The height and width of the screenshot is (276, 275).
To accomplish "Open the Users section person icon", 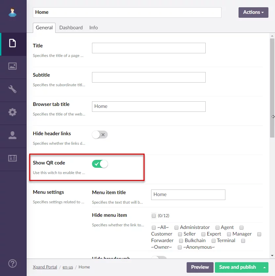I will tap(12, 135).
